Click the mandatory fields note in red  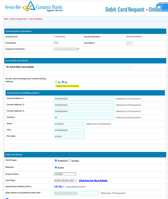(24, 19)
